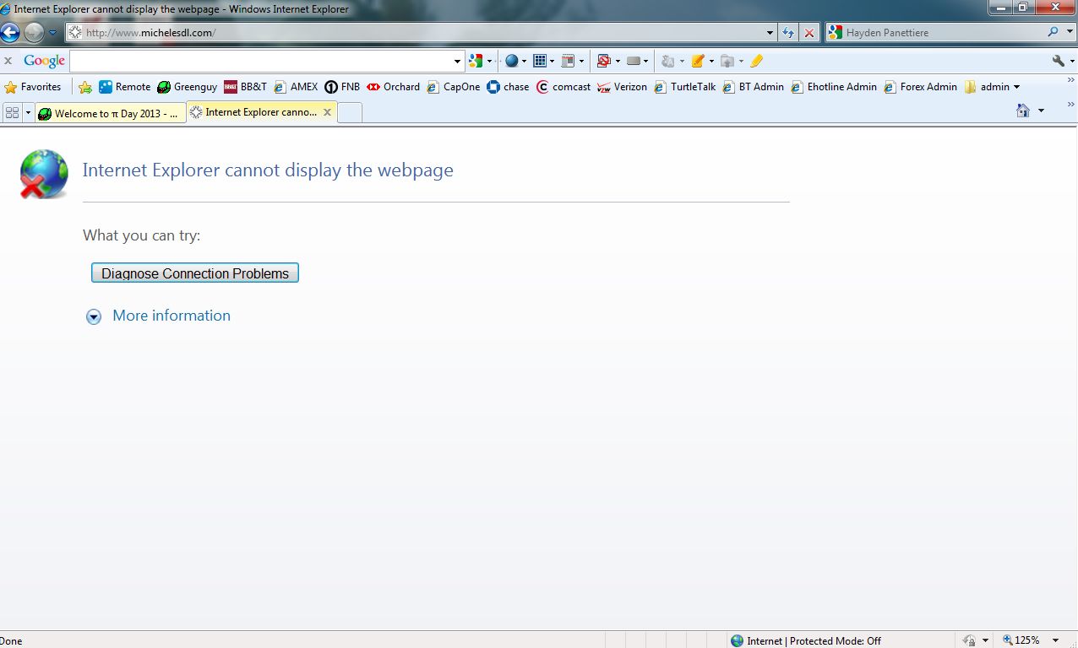The image size is (1078, 648).
Task: Open the Quick Tabs grid icon
Action: (x=12, y=112)
